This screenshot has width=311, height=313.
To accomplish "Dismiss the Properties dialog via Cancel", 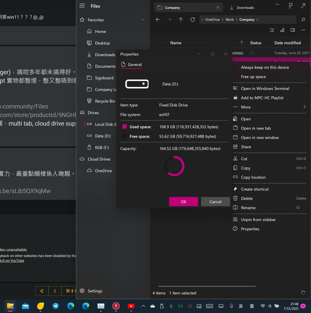I will pyautogui.click(x=215, y=202).
